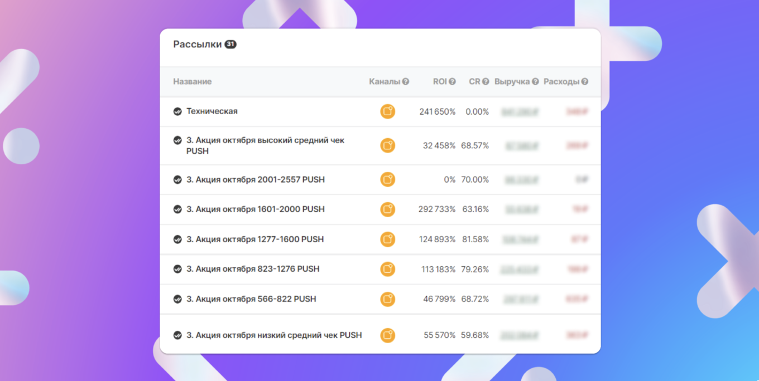Viewport: 759px width, 381px height.
Task: Open З. Акция октября 1277-1600 PUSH
Action: tap(255, 240)
